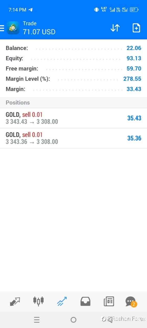Tap the Android recent apps menu button

click(37, 320)
